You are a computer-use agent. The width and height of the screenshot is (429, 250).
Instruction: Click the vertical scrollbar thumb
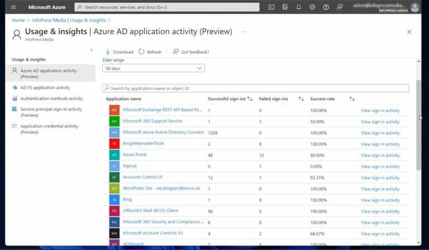418,125
